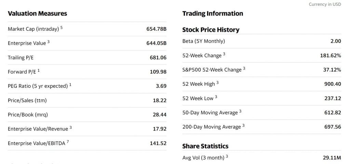This screenshot has height=164, width=350.
Task: Click the Trailing P/E value 681.06
Action: coord(158,57)
